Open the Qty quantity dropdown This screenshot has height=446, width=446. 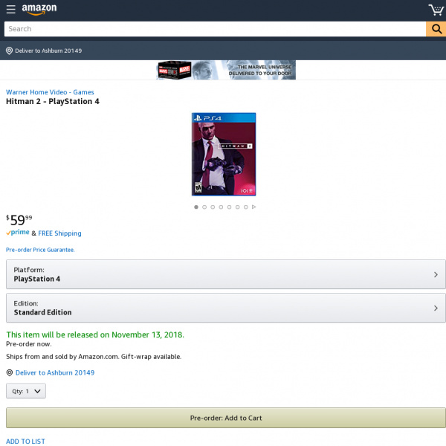(x=26, y=391)
